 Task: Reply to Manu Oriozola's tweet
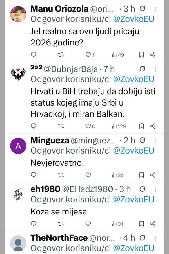[x=34, y=55]
